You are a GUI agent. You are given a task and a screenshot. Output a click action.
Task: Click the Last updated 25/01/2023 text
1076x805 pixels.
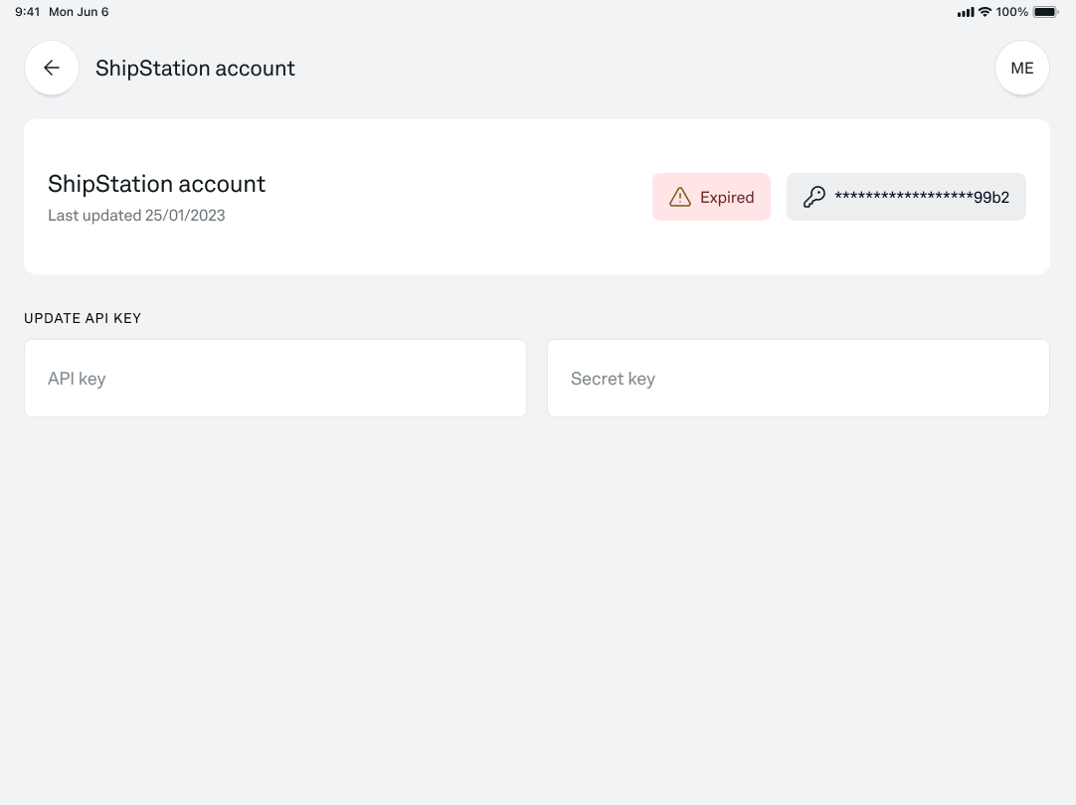[136, 215]
